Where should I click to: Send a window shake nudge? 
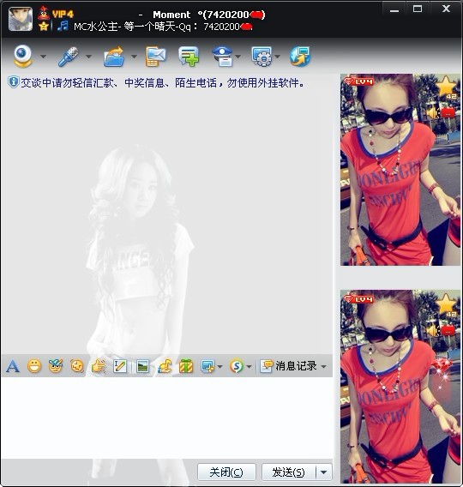[x=77, y=366]
